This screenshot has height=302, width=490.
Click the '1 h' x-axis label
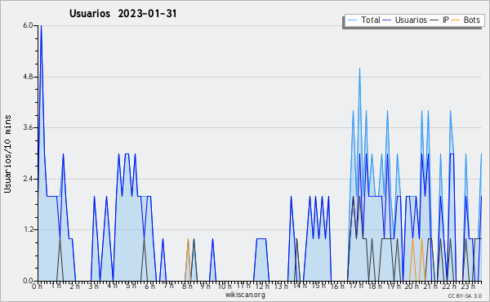point(56,286)
